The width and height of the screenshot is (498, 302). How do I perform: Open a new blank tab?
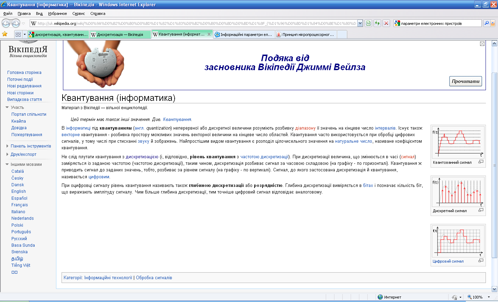[342, 35]
